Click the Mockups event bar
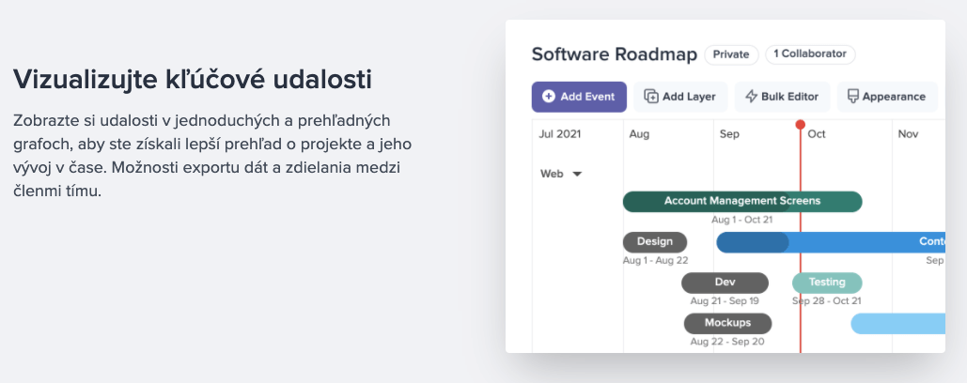 (727, 324)
